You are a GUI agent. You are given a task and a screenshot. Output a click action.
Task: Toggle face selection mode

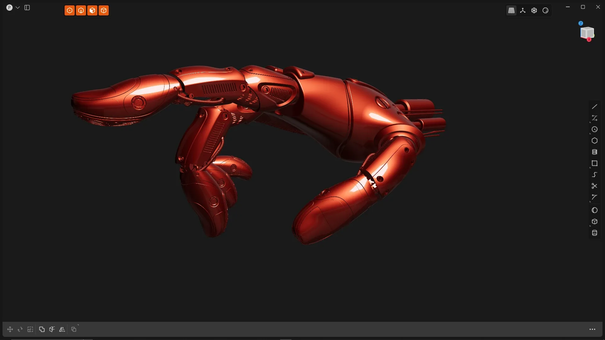pyautogui.click(x=92, y=10)
